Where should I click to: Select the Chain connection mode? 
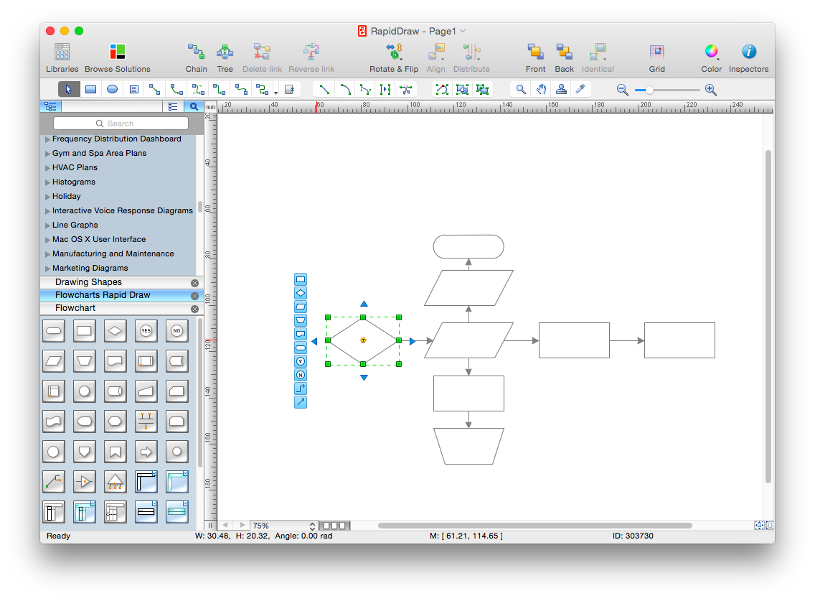(196, 57)
